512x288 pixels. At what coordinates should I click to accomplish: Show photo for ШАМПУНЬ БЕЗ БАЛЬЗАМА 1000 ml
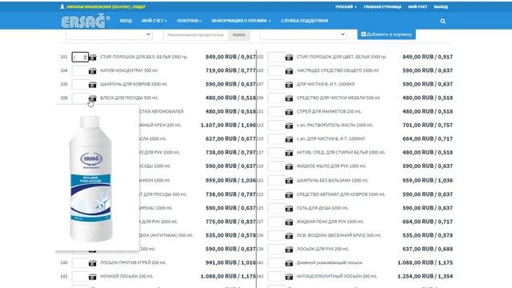[x=289, y=181]
